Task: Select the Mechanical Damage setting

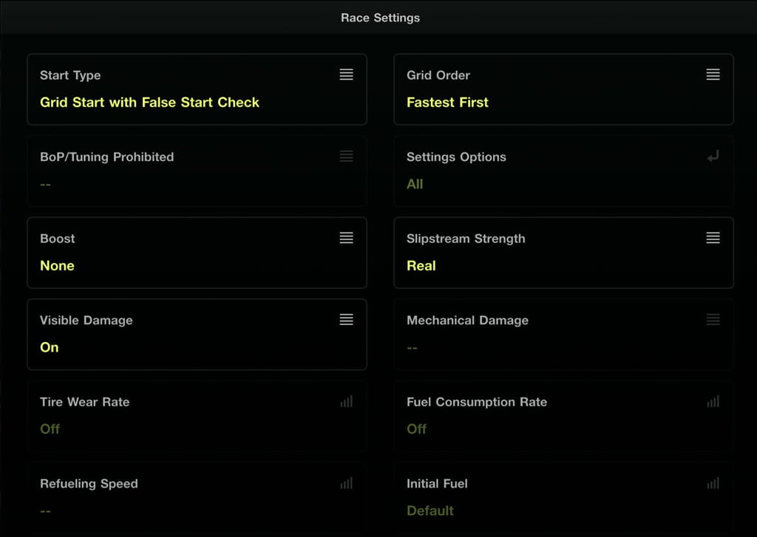Action: pos(563,334)
